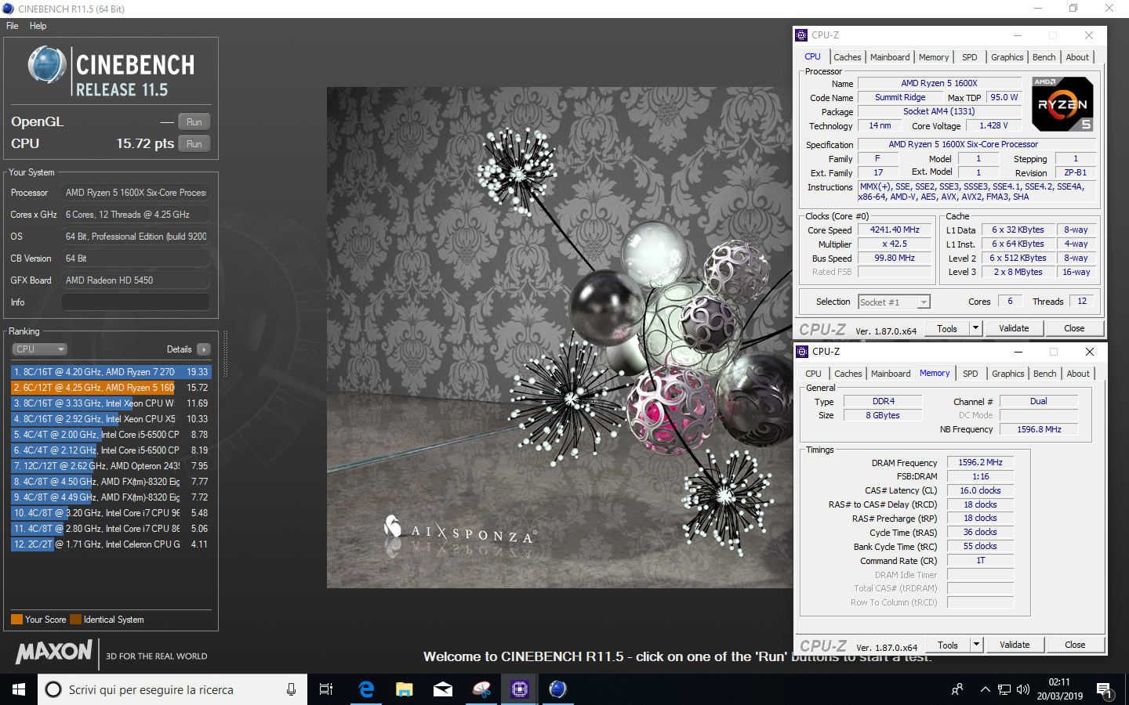This screenshot has height=705, width=1129.
Task: Open the Help menu in Cinebench
Action: click(x=38, y=26)
